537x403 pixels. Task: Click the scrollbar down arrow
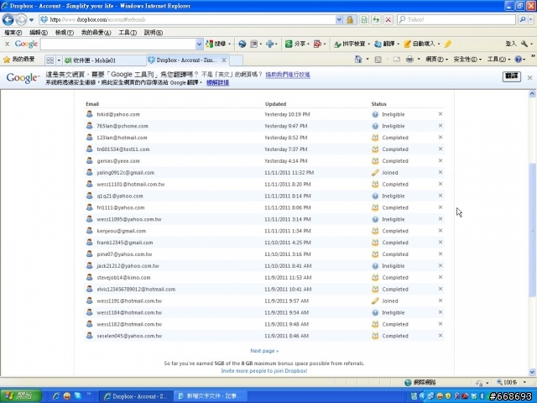[x=532, y=372]
